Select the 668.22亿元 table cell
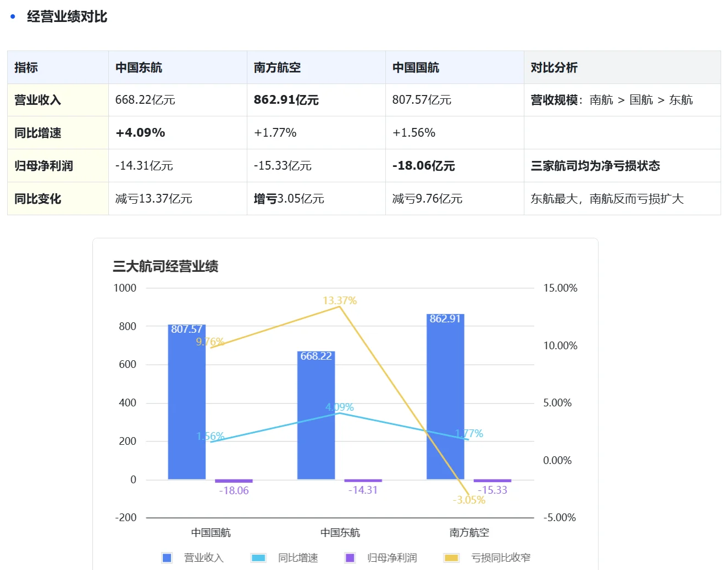This screenshot has width=725, height=570. pos(178,100)
